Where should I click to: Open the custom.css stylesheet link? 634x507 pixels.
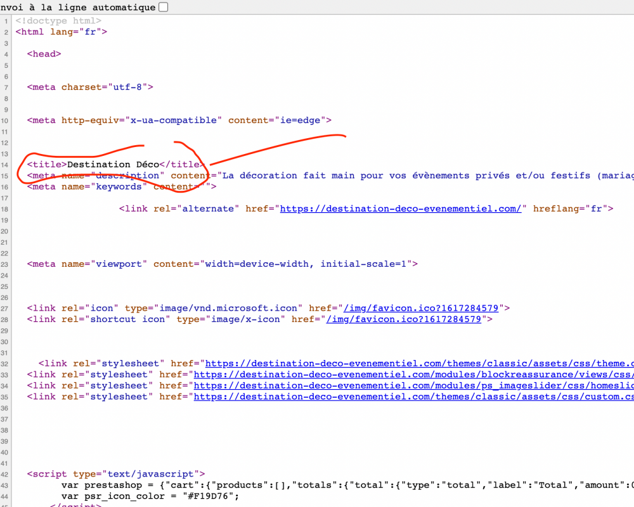[413, 397]
